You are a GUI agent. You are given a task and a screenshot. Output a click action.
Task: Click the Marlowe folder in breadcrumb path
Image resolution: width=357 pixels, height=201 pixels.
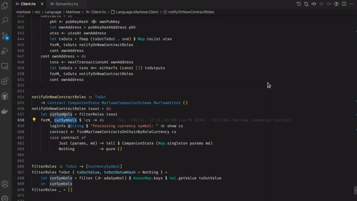click(x=73, y=12)
